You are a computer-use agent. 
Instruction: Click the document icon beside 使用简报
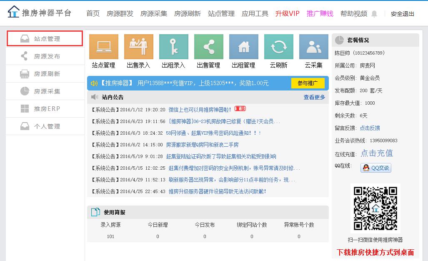[95, 212]
